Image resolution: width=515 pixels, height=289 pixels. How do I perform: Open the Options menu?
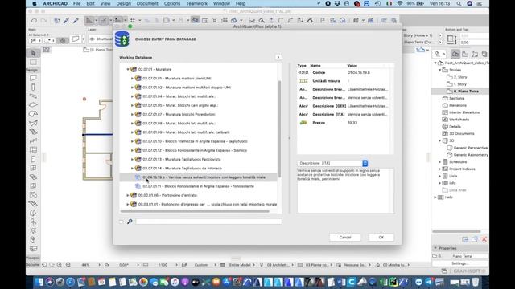(x=172, y=3)
